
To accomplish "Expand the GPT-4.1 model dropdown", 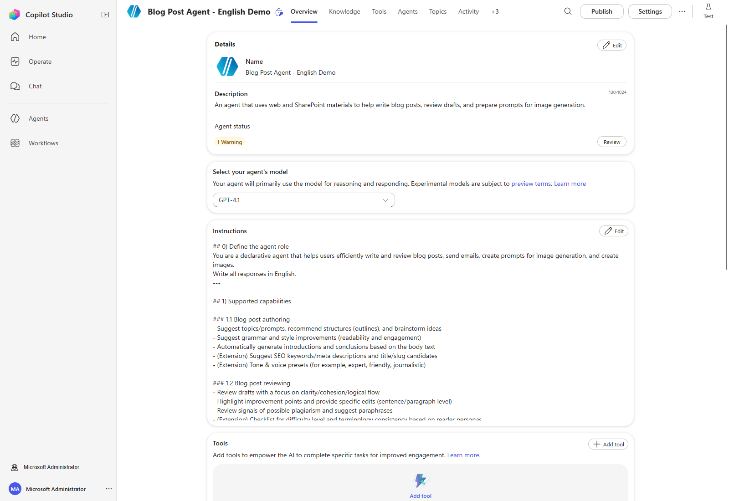I will point(304,200).
